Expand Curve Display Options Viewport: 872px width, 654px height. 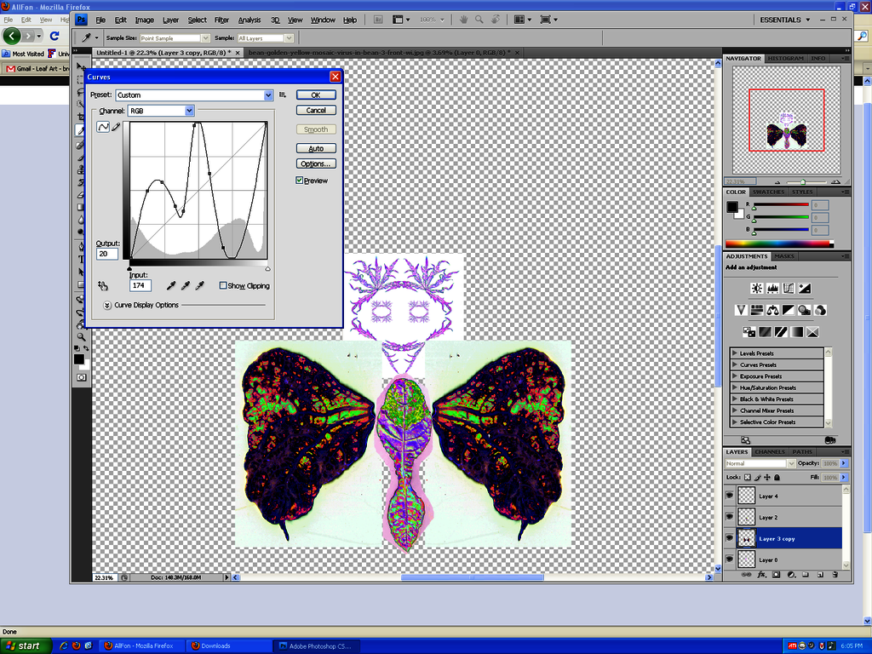(x=107, y=306)
